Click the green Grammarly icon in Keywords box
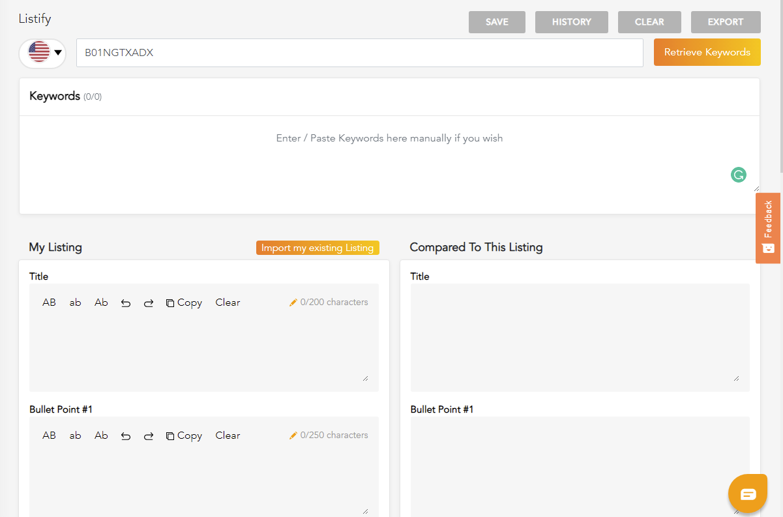Viewport: 783px width, 517px height. click(x=738, y=175)
